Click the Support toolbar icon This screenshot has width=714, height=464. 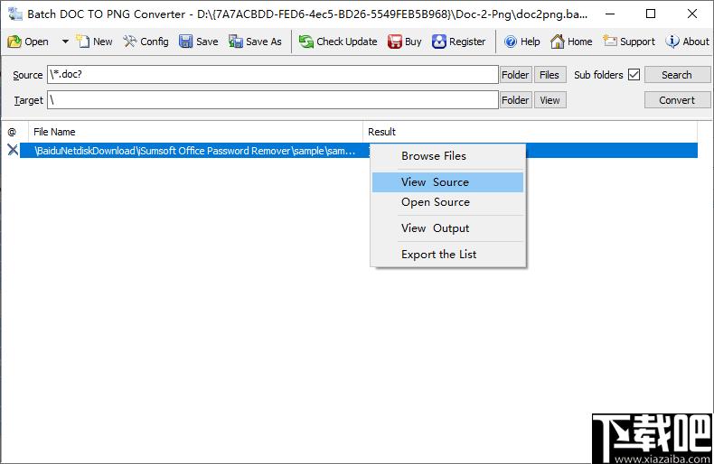610,42
